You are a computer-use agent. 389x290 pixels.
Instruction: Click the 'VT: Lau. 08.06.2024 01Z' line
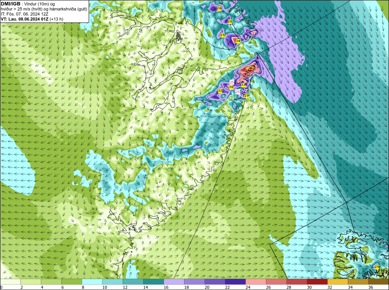pyautogui.click(x=25, y=19)
